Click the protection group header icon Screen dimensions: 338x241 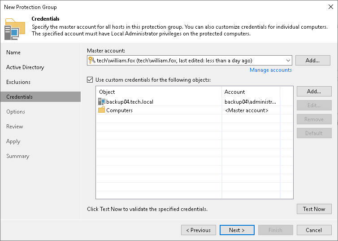pyautogui.click(x=15, y=29)
